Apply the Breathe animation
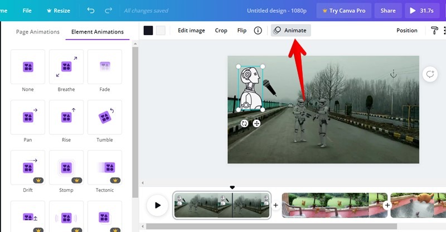This screenshot has width=446, height=232. tap(66, 66)
